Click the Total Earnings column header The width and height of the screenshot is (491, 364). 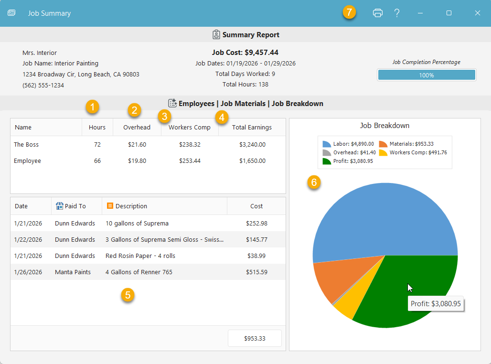point(252,128)
